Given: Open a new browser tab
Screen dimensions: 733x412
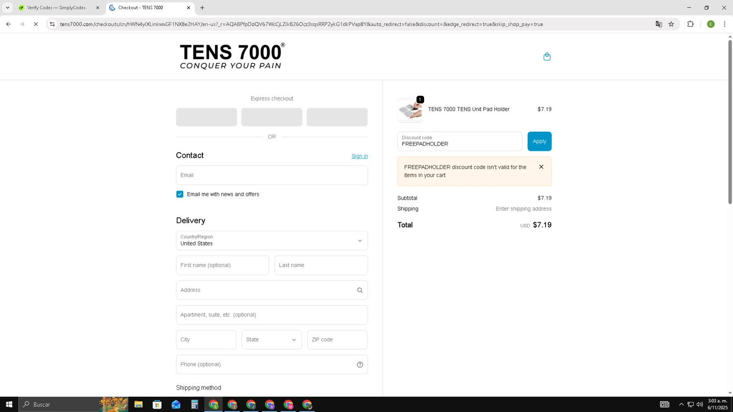Looking at the screenshot, I should [x=202, y=8].
